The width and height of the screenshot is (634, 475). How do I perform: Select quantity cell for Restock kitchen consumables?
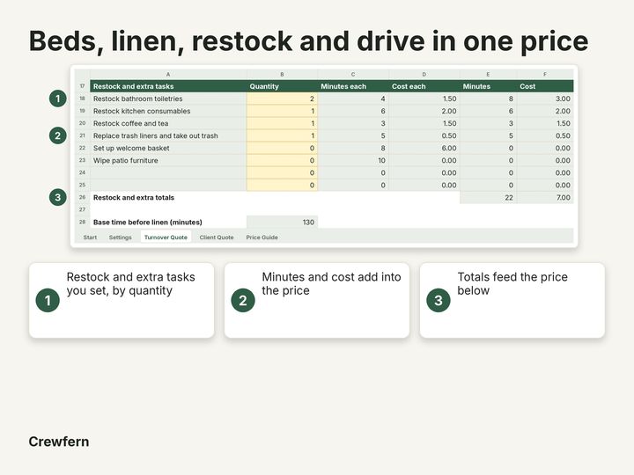283,111
